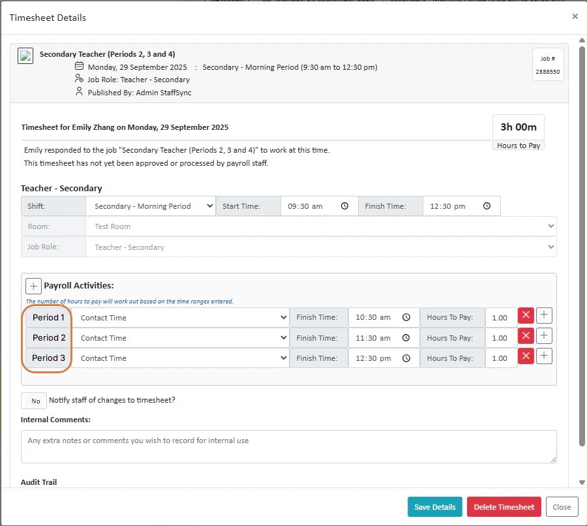Open the Contact Time dropdown for Period 1
587x526 pixels.
181,317
